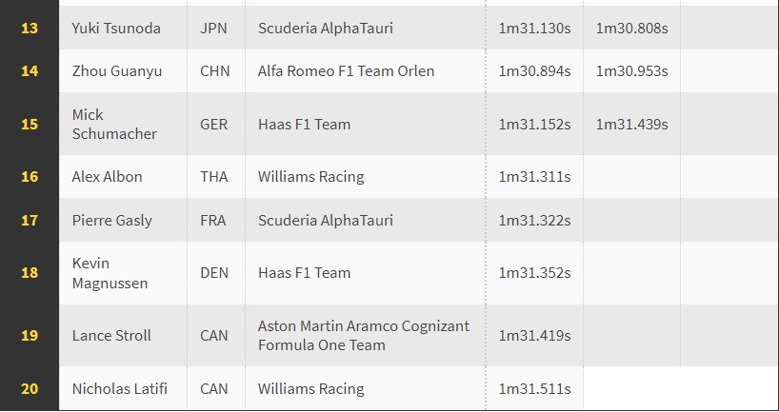Click Lance Stroll row name

point(111,336)
